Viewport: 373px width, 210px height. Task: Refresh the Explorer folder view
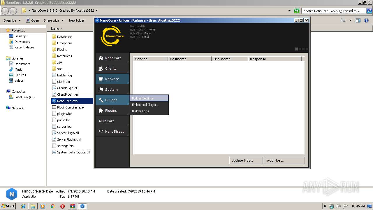297,11
